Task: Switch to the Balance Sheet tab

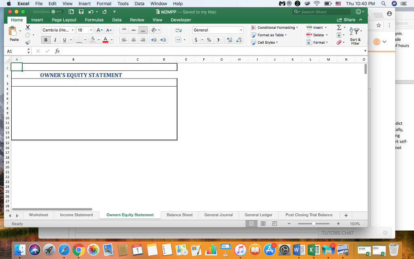Action: point(179,215)
